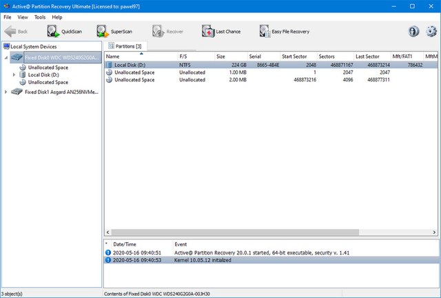This screenshot has width=441, height=298.
Task: Launch Easy File Recovery
Action: (x=265, y=31)
